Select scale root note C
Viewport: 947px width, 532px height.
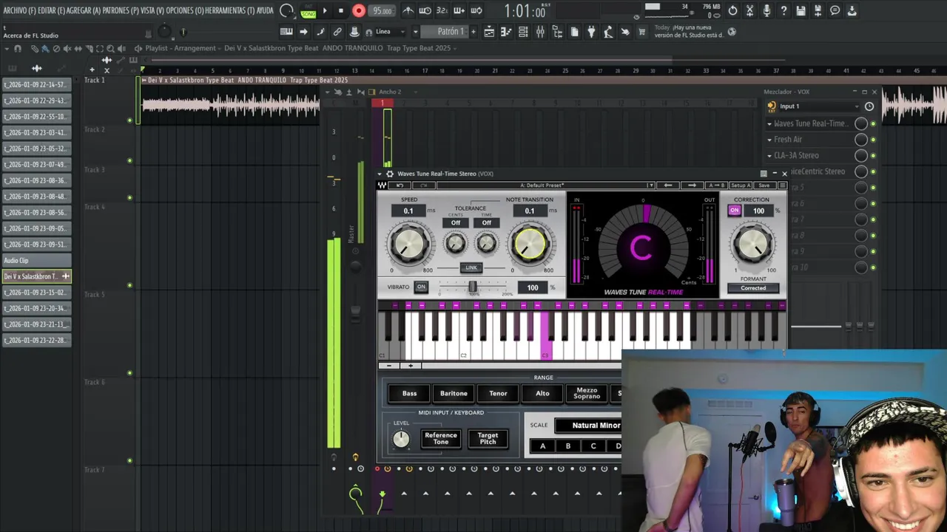coord(593,446)
